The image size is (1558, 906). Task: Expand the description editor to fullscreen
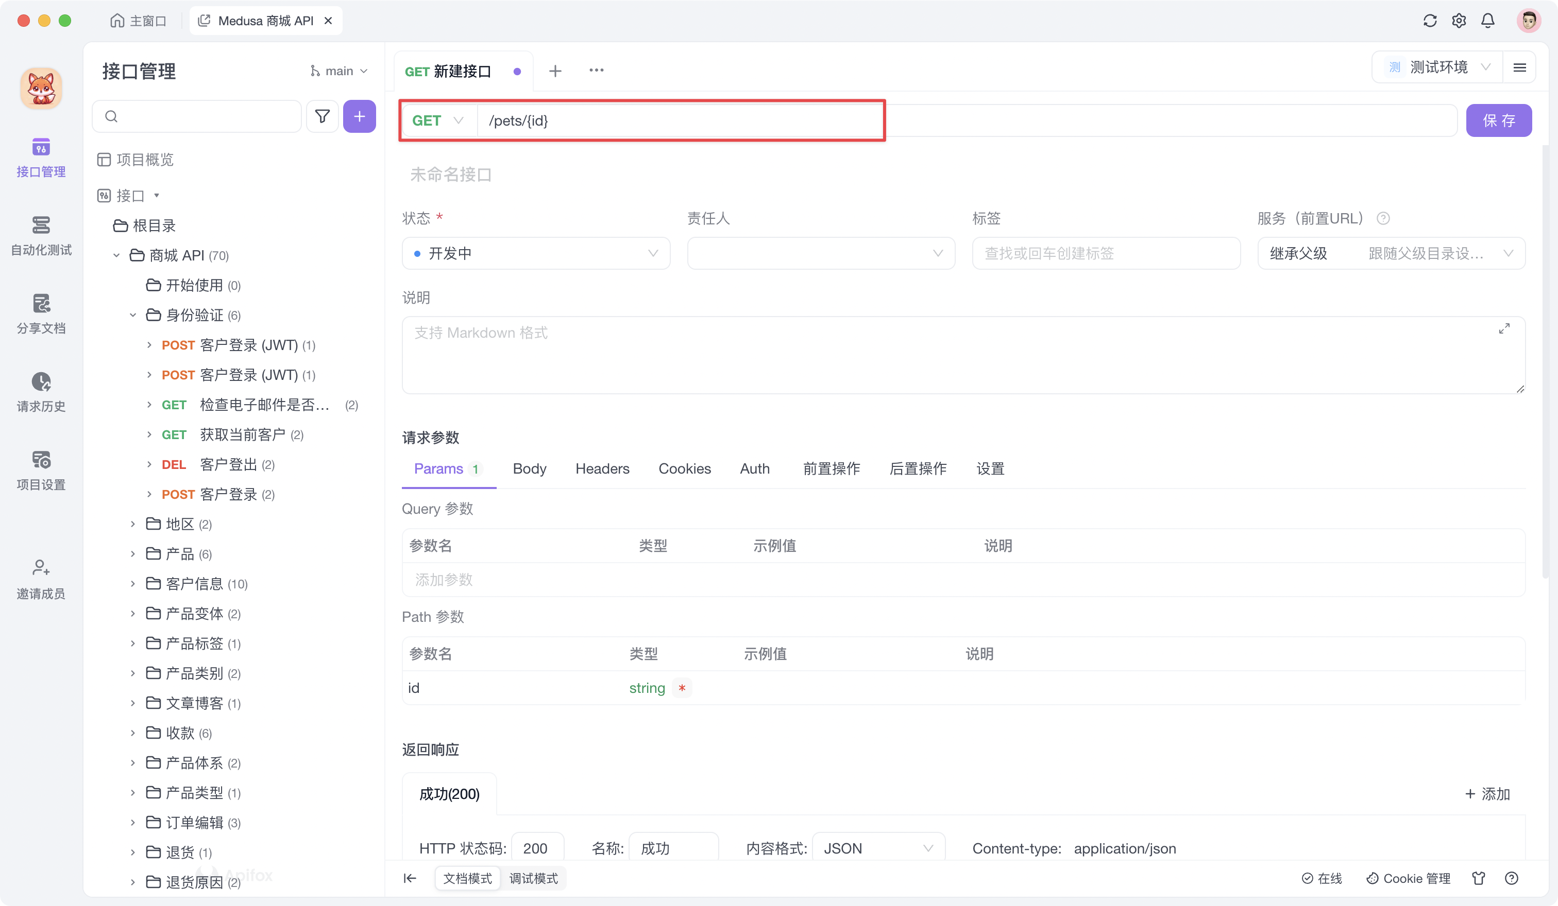tap(1504, 328)
